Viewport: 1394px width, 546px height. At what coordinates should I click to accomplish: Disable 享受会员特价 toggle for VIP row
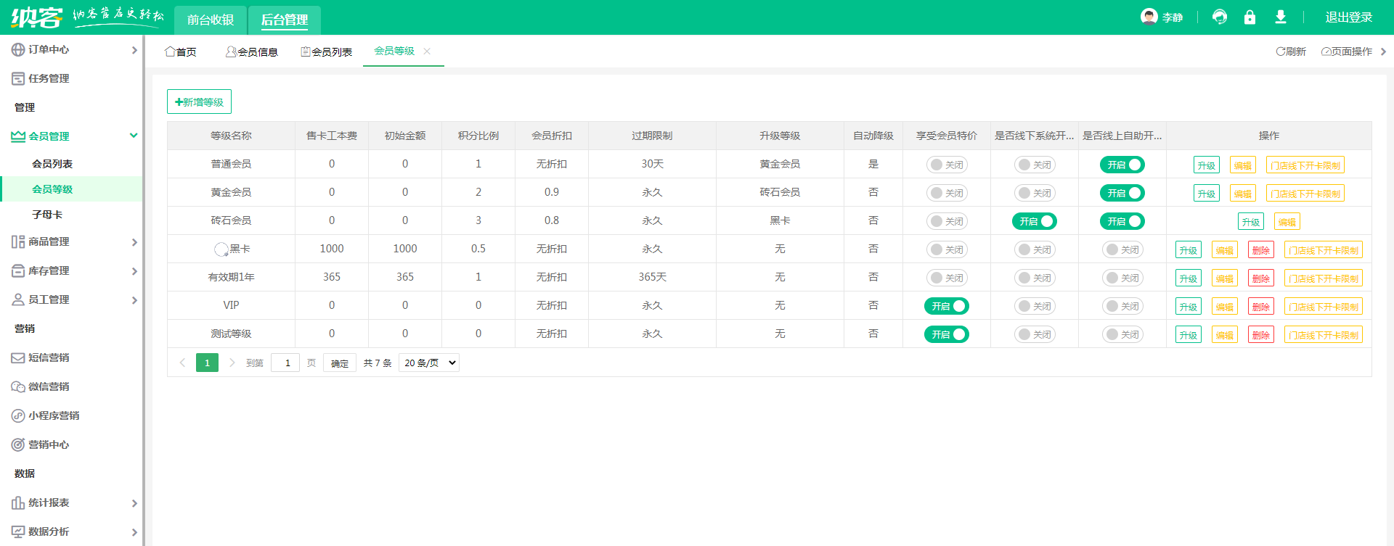click(947, 306)
